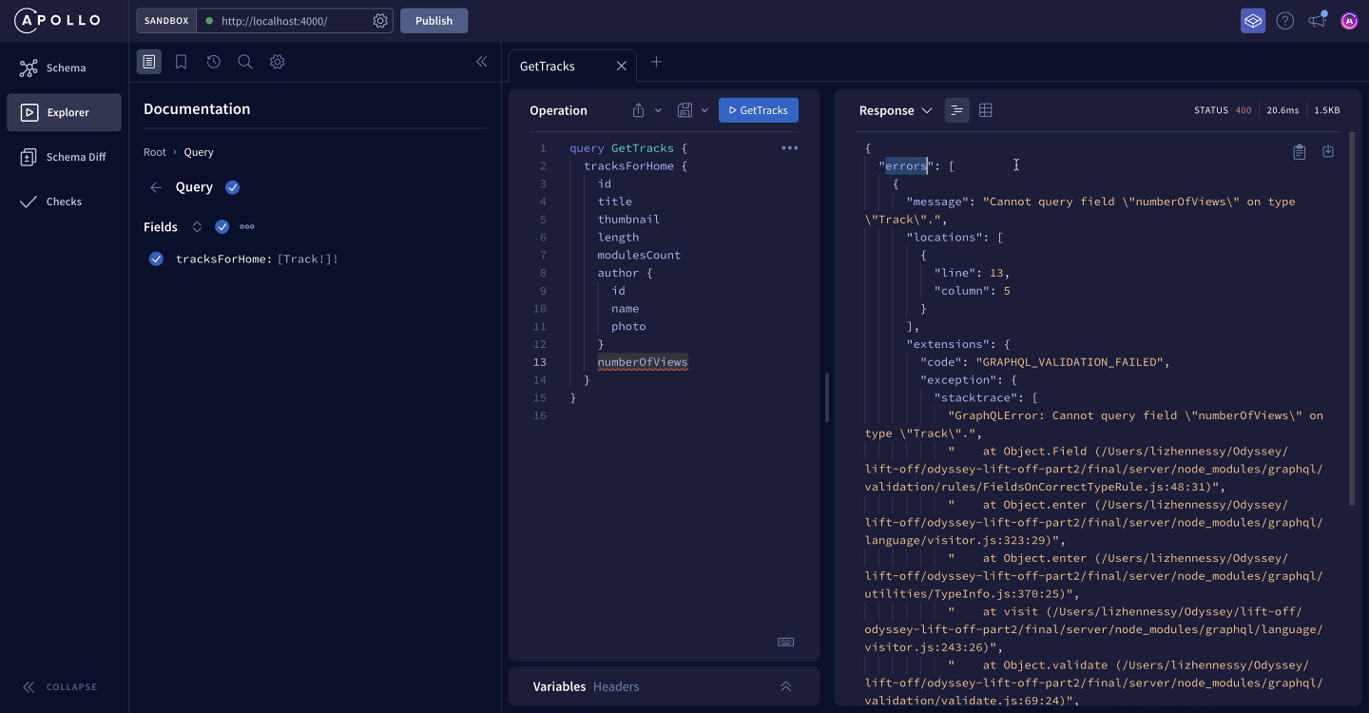Expand the share operation dropdown arrow
Image resolution: width=1369 pixels, height=713 pixels.
click(658, 110)
